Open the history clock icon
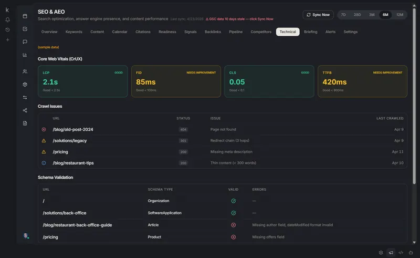 tap(7, 30)
